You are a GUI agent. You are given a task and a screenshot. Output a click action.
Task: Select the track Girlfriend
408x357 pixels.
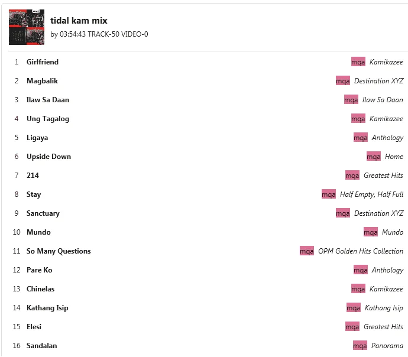point(43,62)
